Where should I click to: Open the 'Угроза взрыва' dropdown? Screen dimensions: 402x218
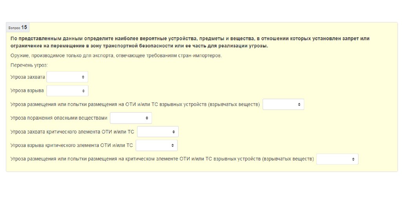[67, 91]
